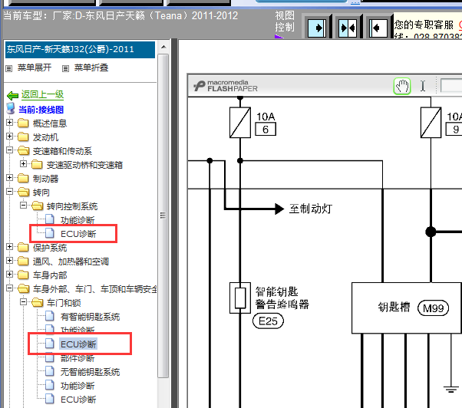Select the 概述信息 tree item
The width and height of the screenshot is (462, 408).
pyautogui.click(x=50, y=123)
